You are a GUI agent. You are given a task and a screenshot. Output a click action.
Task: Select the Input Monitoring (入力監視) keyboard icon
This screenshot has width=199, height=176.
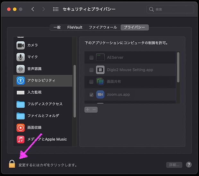point(21,92)
